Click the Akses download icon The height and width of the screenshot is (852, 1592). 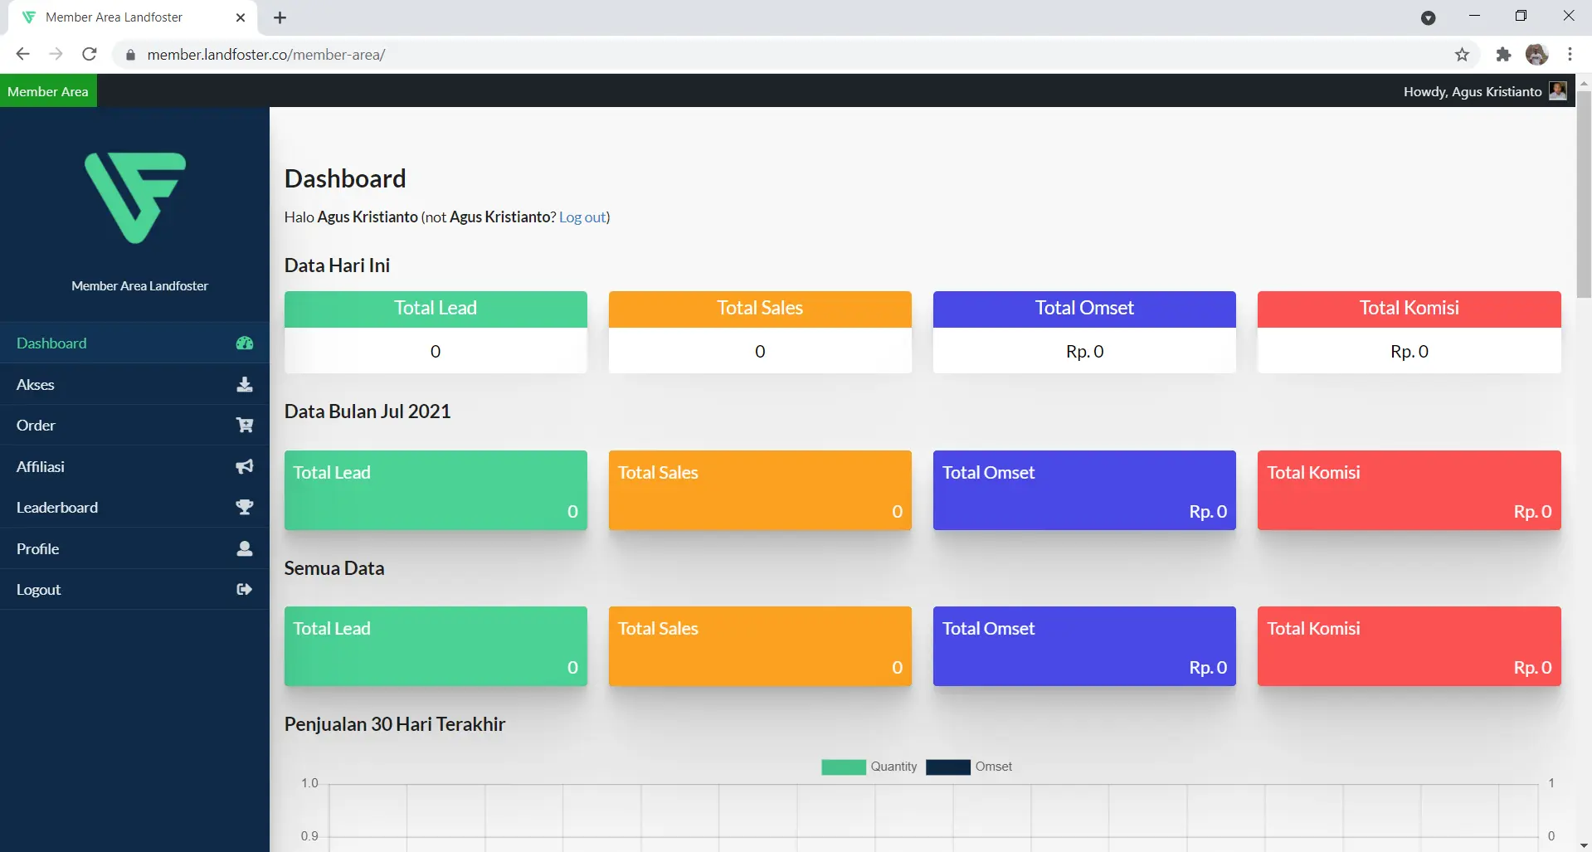244,384
